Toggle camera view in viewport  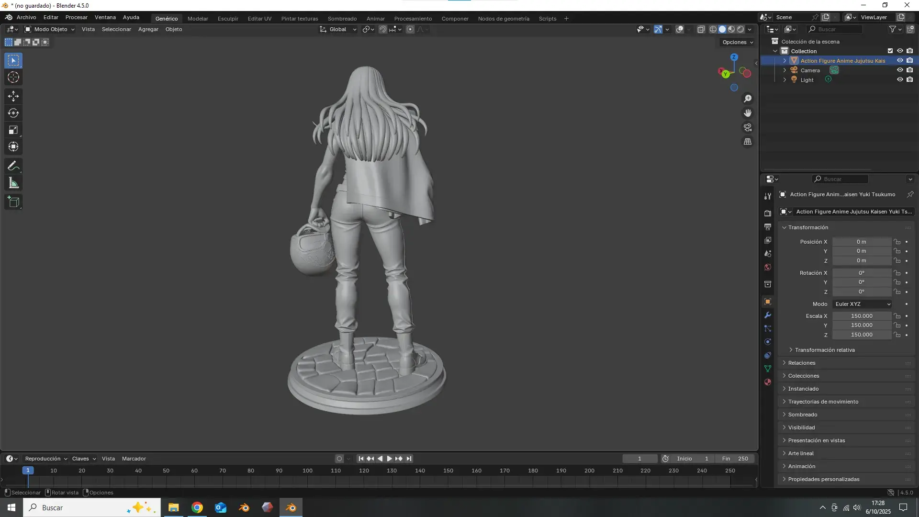coord(748,127)
